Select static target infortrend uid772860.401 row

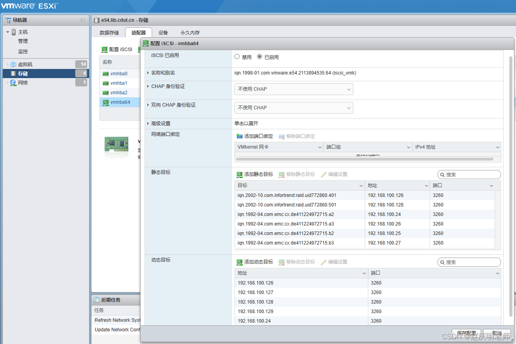click(365, 195)
